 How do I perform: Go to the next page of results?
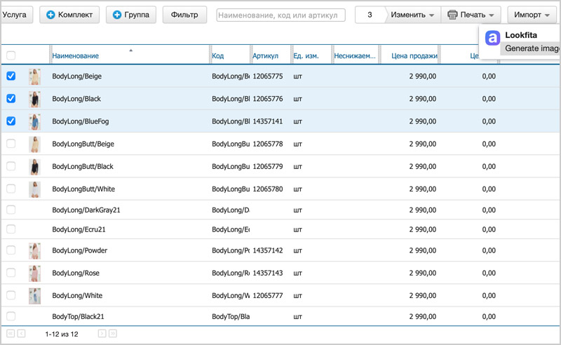click(102, 334)
